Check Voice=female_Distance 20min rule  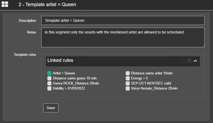coord(128,88)
